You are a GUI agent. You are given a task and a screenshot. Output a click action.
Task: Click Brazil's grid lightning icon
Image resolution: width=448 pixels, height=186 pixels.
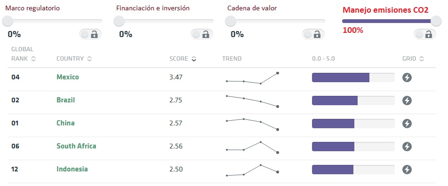click(x=407, y=101)
